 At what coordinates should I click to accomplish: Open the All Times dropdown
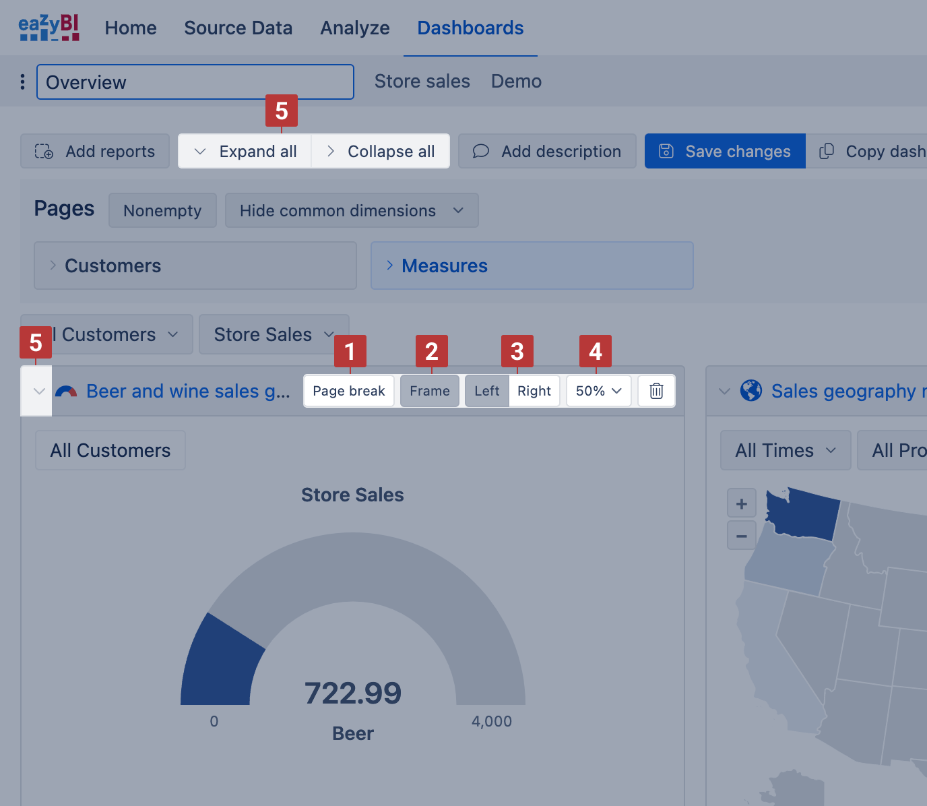coord(786,450)
